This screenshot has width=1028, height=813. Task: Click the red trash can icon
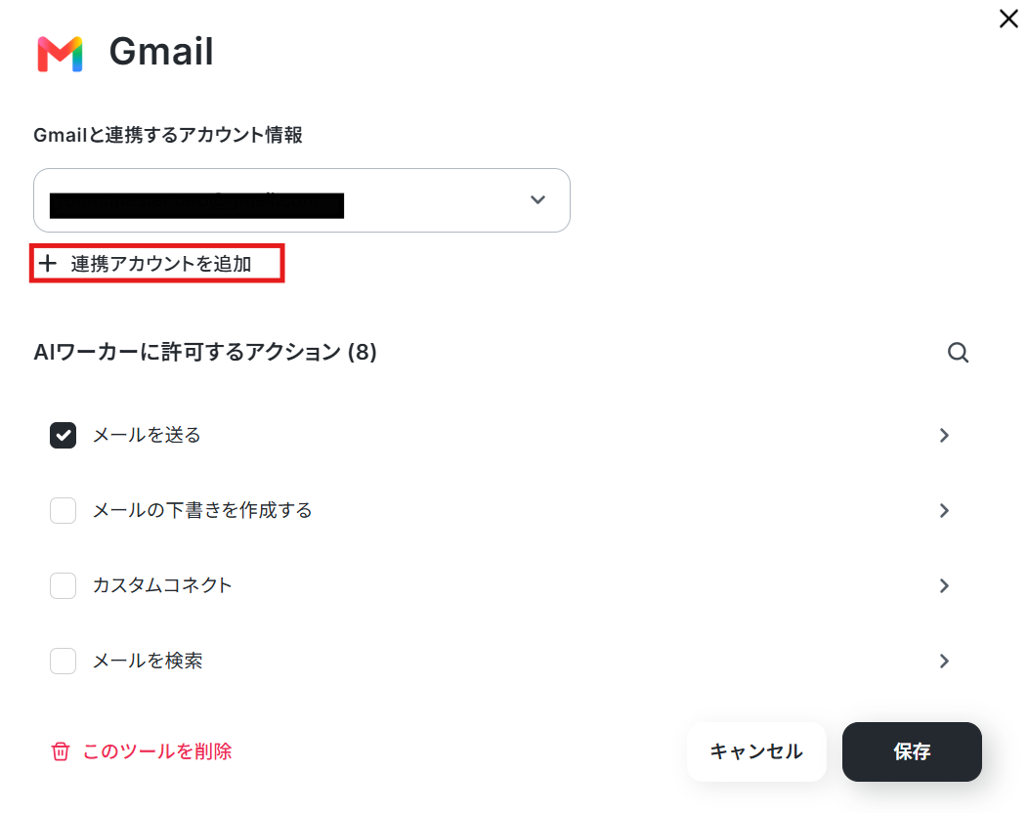pos(61,751)
